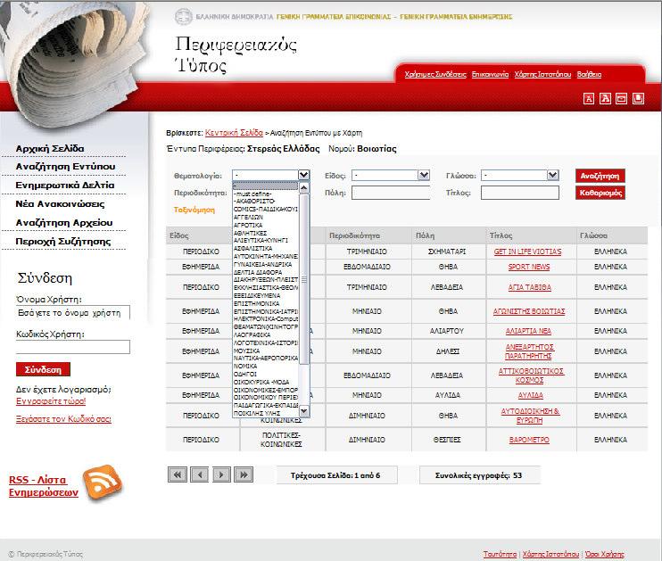Pick ΟΔΗΓΟΙ in the dropdown options

245,374
